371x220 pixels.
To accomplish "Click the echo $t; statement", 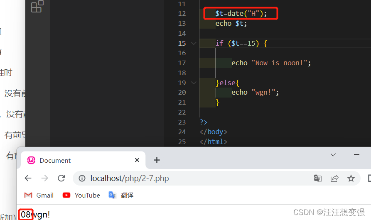I will tap(231, 24).
